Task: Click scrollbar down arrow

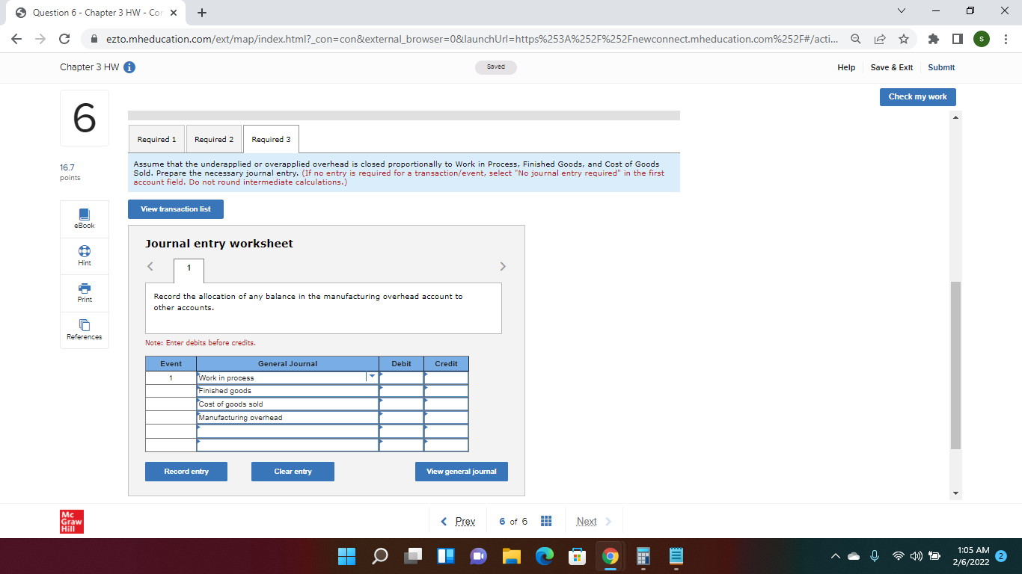Action: click(x=955, y=493)
